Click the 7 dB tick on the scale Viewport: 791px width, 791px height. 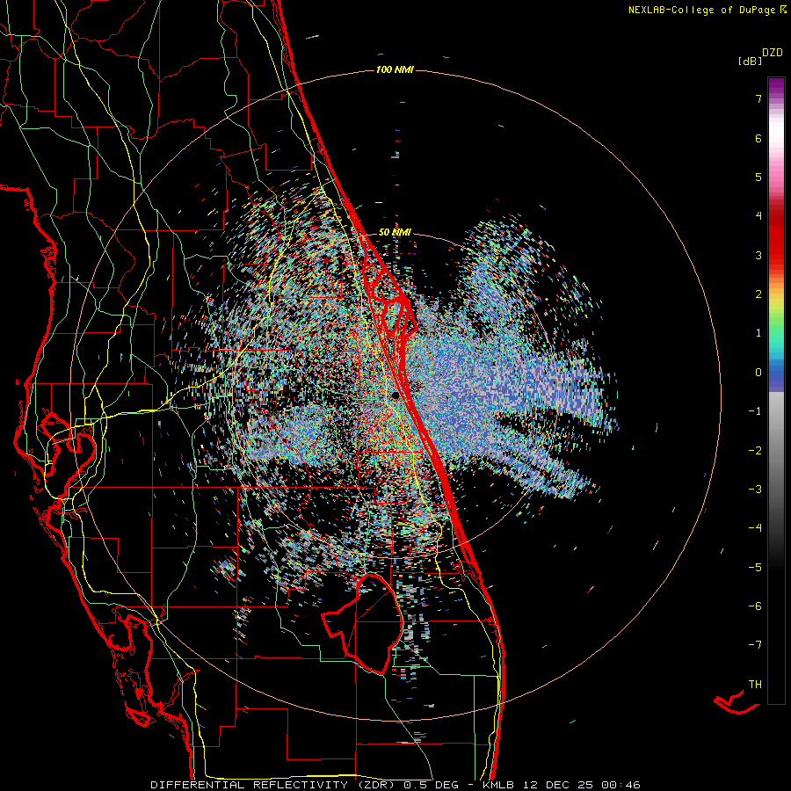click(758, 98)
